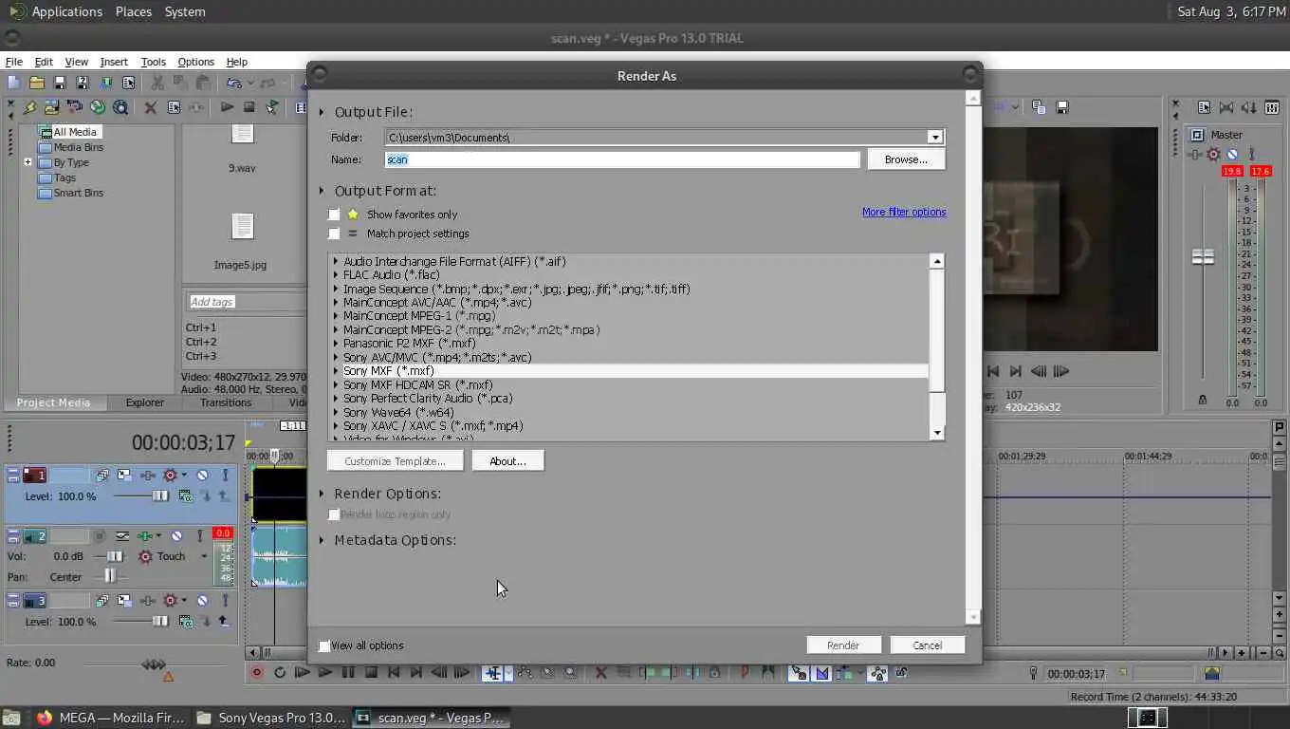The height and width of the screenshot is (729, 1290).
Task: Click the About... button
Action: point(507,461)
